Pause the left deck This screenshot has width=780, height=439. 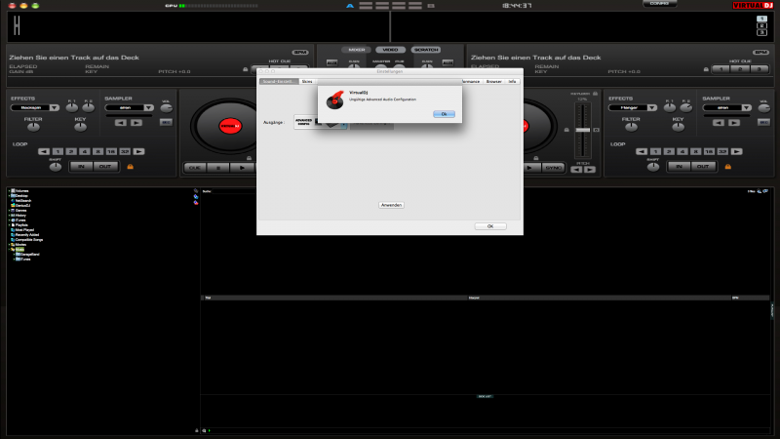coord(217,168)
